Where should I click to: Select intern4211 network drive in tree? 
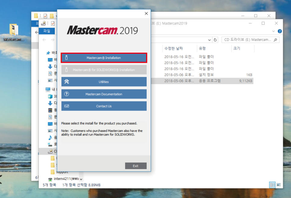pyautogui.click(x=64, y=179)
